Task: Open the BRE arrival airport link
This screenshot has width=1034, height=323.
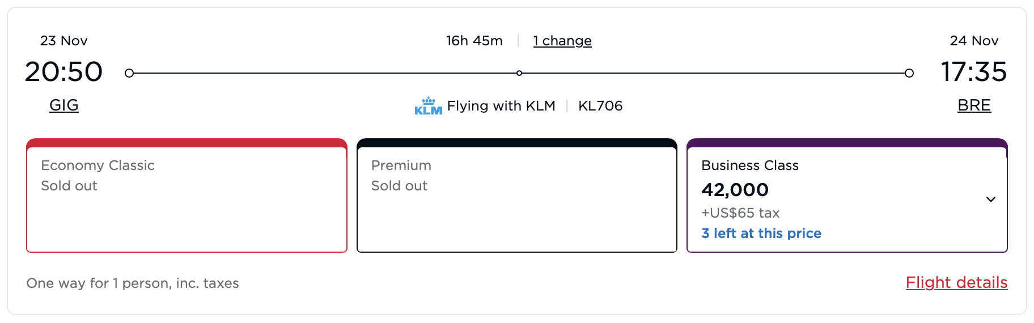Action: pyautogui.click(x=973, y=105)
